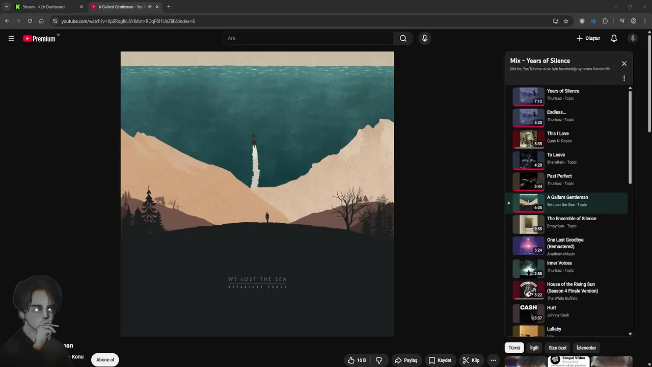Subscribe with the Abone ol button

tap(105, 360)
